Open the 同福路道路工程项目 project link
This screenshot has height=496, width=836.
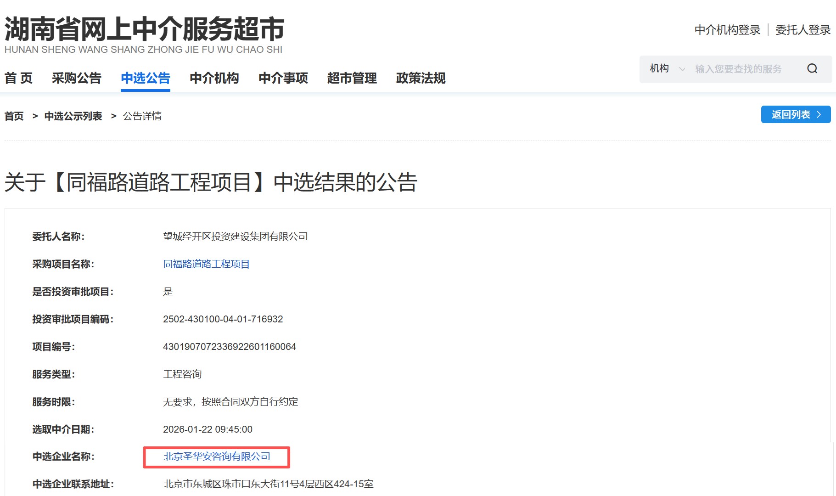click(206, 264)
